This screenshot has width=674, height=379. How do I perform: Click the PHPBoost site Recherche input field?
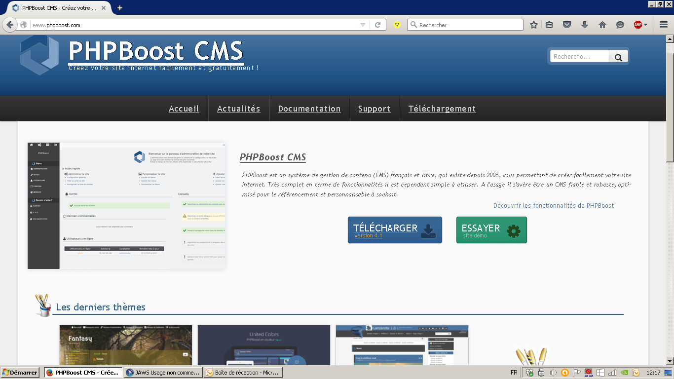click(x=580, y=57)
